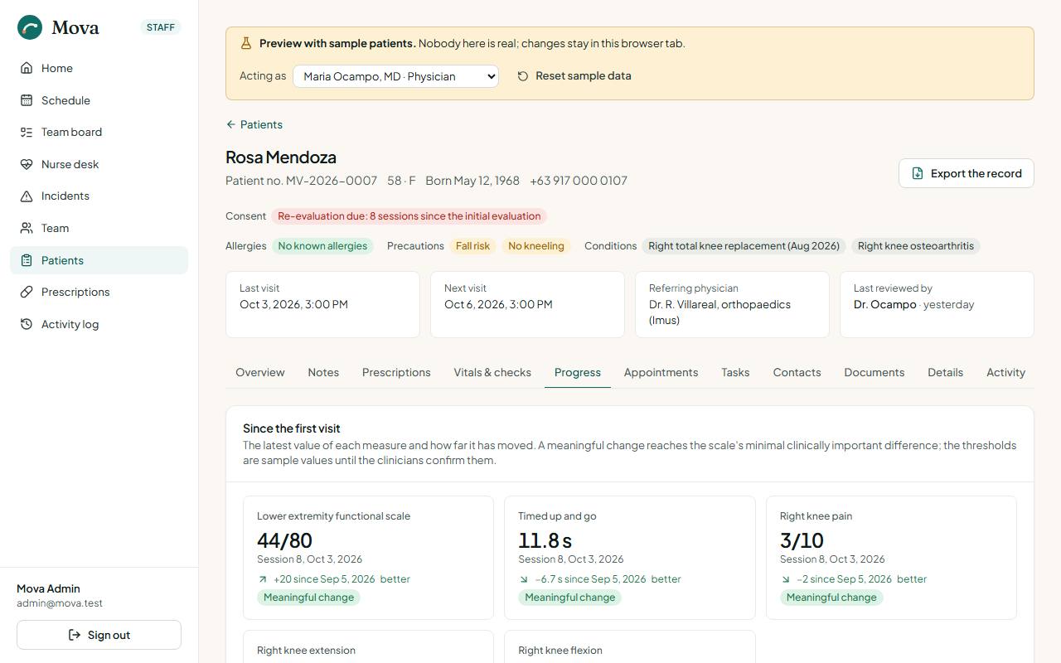1061x663 pixels.
Task: Open the Documents tab
Action: pyautogui.click(x=874, y=372)
